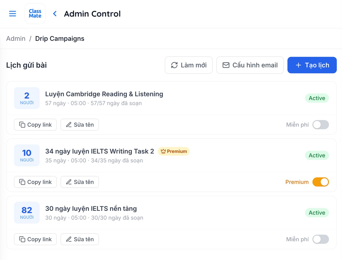Click the crown Premium badge
The width and height of the screenshot is (342, 260).
[x=174, y=151]
